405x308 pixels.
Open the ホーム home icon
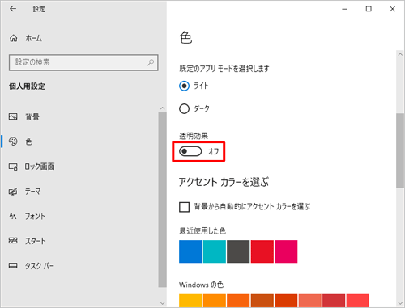tap(14, 38)
